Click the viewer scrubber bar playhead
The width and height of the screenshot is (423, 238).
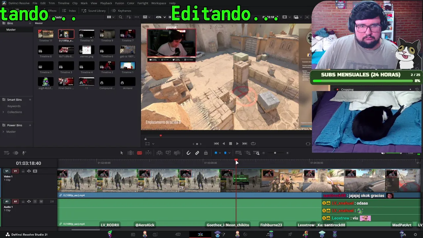[161, 136]
